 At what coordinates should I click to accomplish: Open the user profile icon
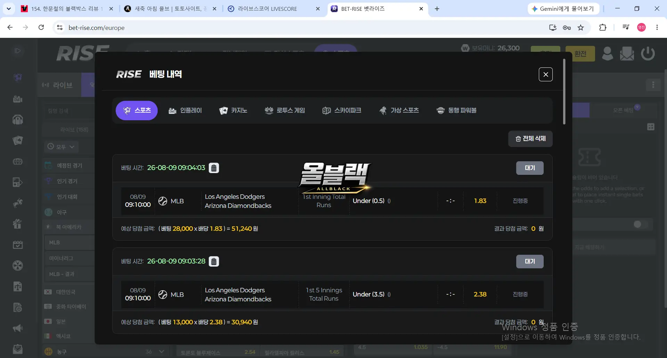point(607,54)
